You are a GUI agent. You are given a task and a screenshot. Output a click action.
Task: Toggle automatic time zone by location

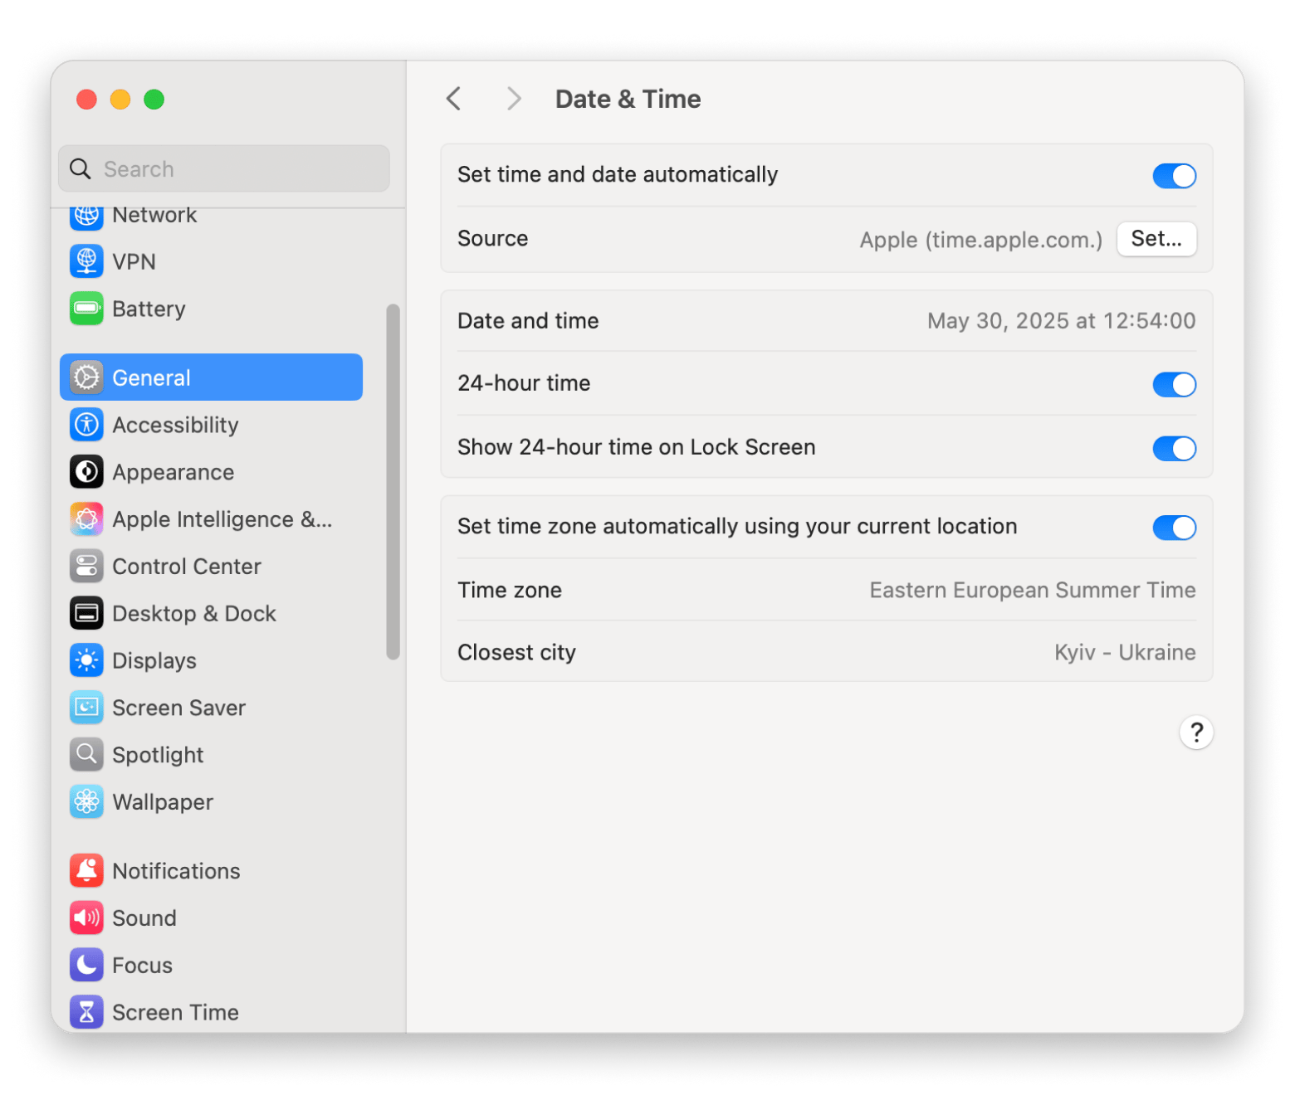click(x=1174, y=528)
